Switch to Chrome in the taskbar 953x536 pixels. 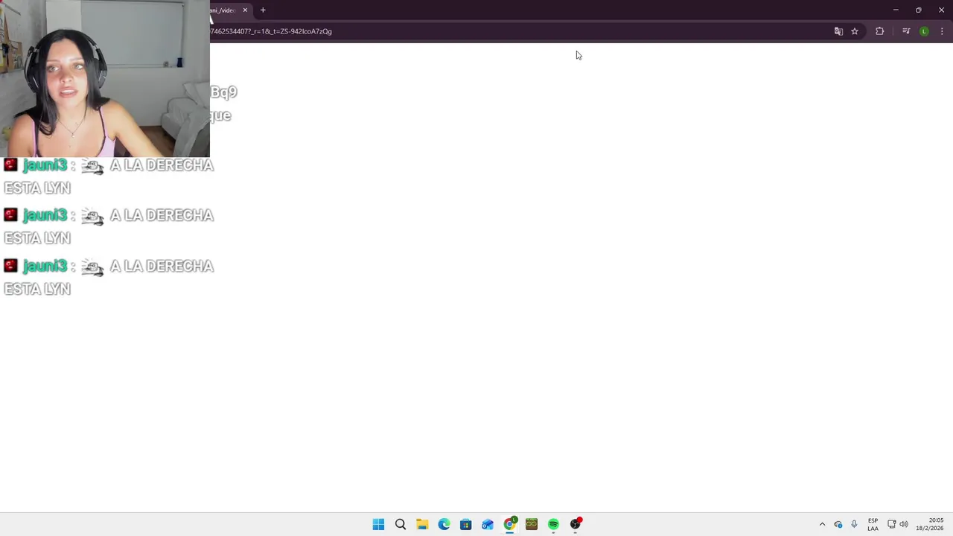[510, 524]
